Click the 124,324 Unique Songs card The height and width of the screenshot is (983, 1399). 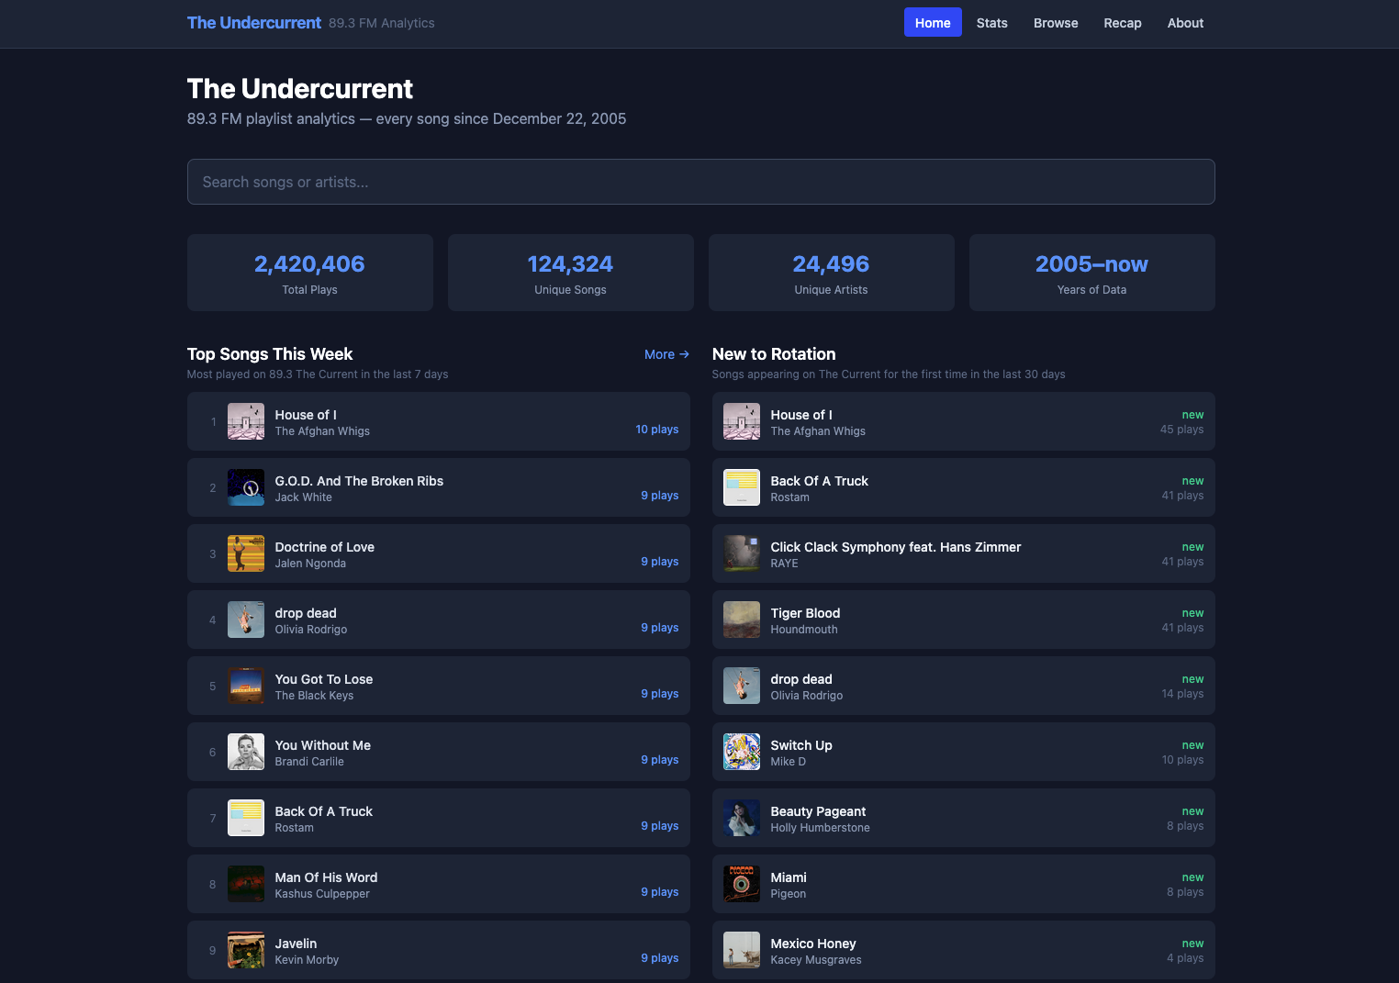pos(571,273)
